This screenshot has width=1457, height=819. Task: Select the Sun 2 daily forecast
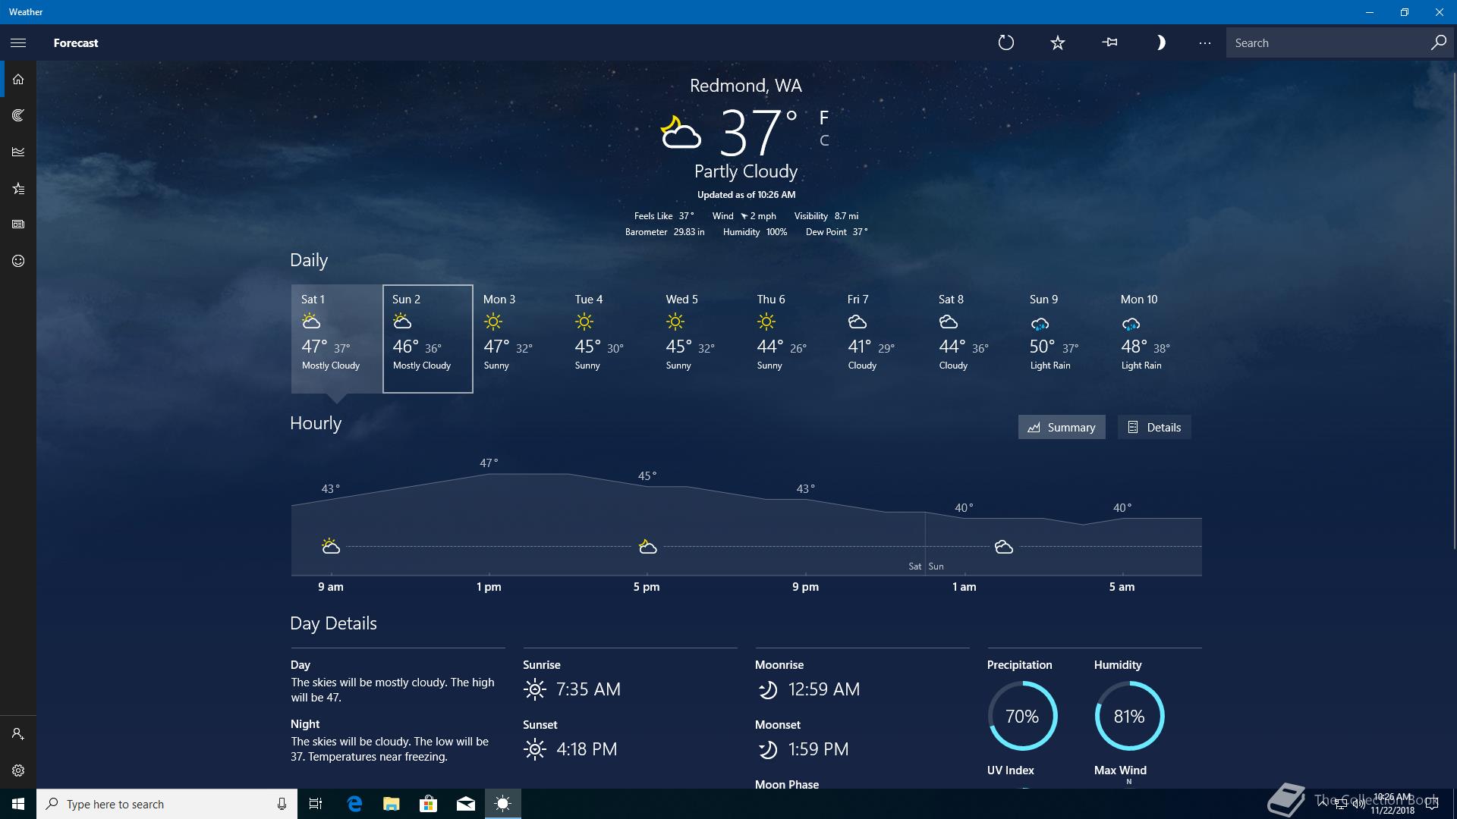(428, 339)
